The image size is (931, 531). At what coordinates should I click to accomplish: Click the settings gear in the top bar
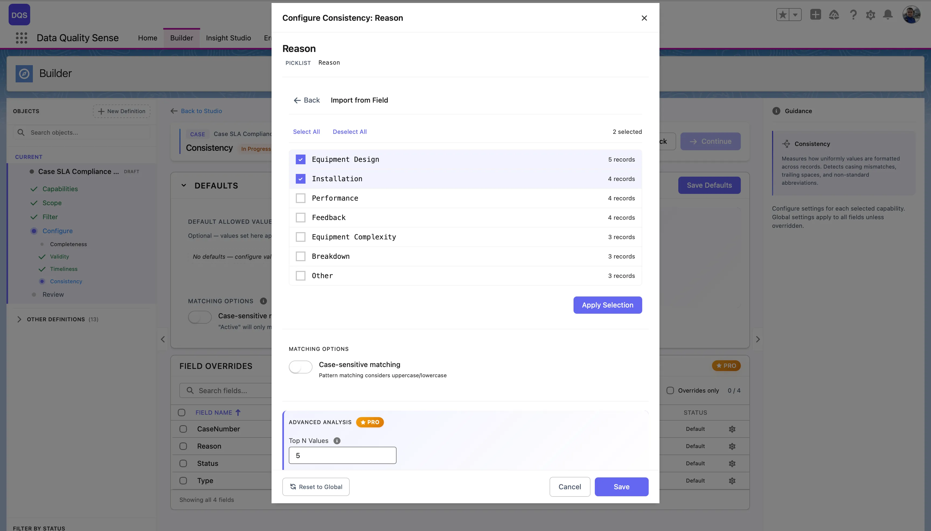click(871, 15)
